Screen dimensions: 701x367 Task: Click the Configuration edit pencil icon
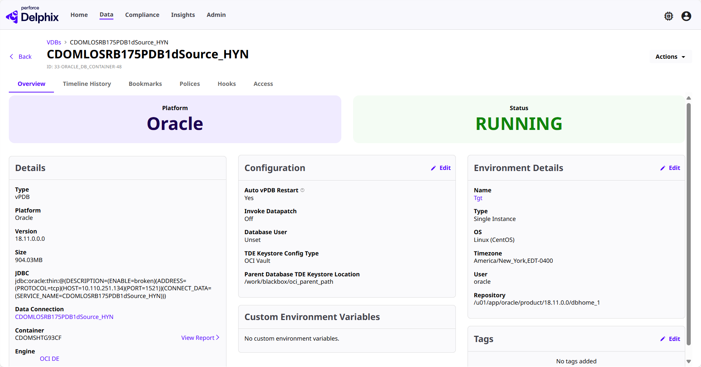[x=433, y=168]
